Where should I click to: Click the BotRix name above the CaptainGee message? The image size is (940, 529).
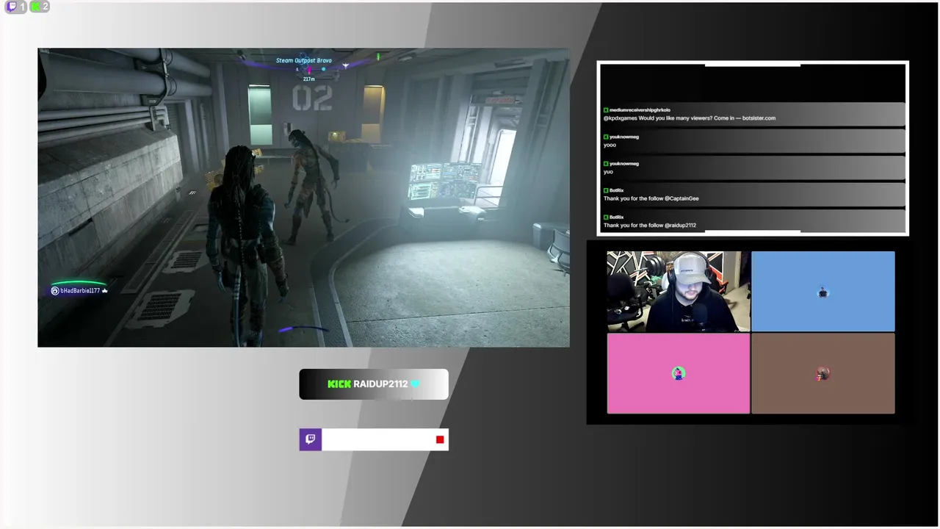coord(616,190)
